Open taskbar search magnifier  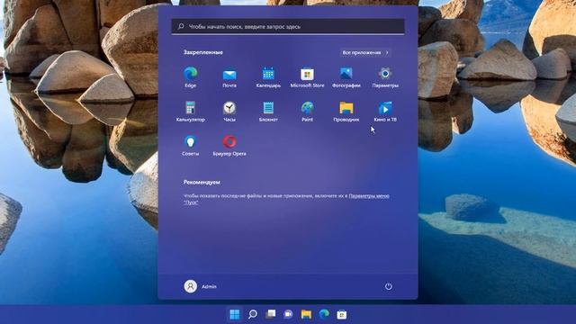click(252, 314)
